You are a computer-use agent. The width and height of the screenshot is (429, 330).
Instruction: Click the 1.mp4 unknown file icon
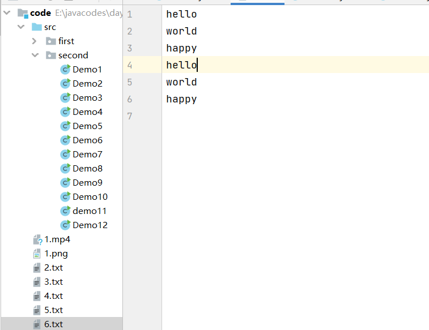[x=37, y=239]
